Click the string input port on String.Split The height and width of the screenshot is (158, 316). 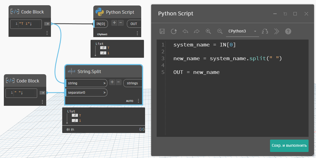[x=86, y=83]
